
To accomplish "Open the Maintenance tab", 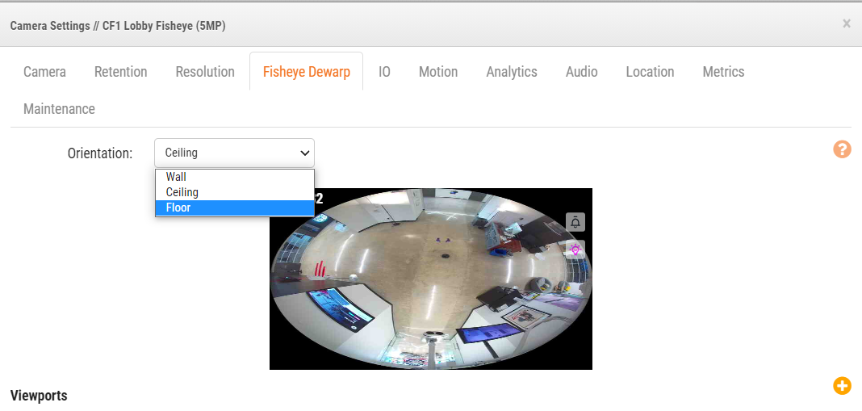I will tap(59, 109).
